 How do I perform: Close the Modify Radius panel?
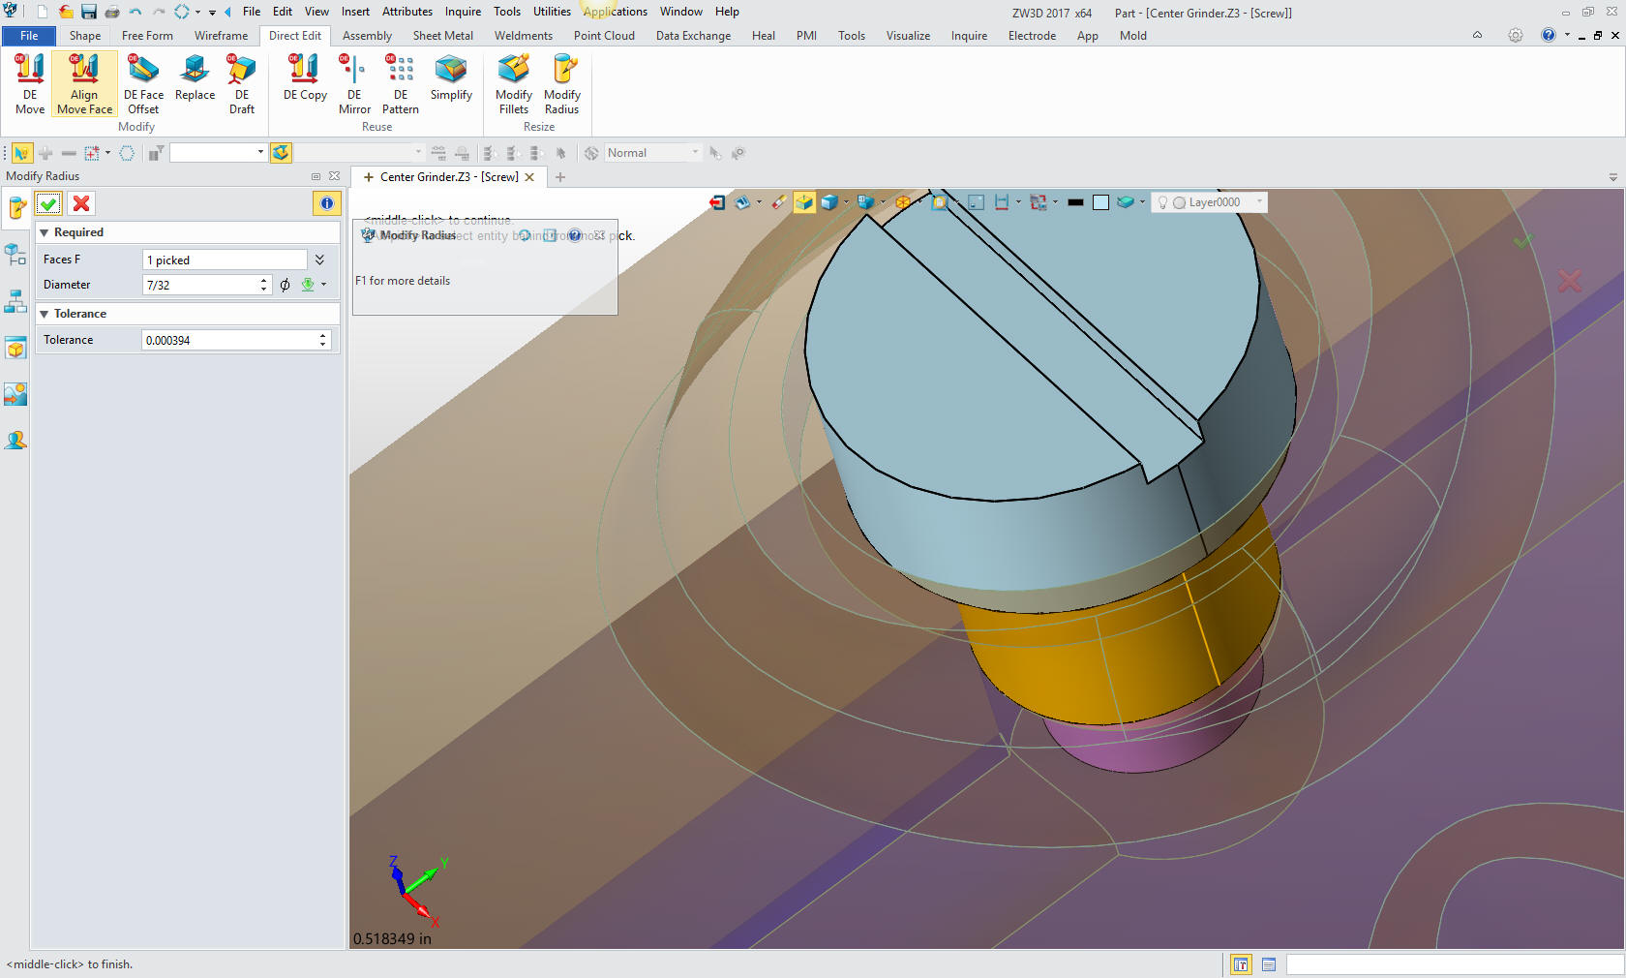(334, 176)
